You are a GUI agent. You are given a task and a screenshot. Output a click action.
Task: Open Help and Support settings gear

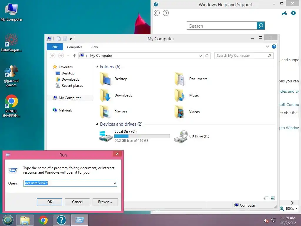[293, 13]
